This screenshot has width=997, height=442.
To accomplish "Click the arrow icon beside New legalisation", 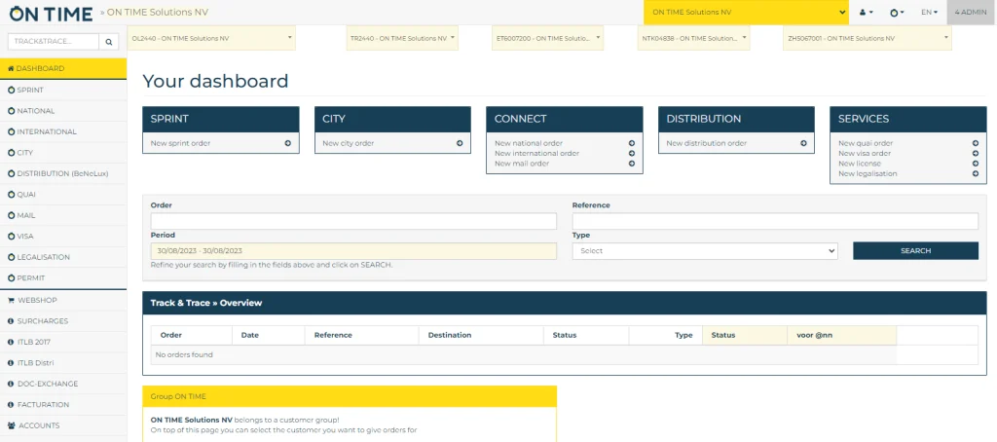I will pyautogui.click(x=976, y=173).
